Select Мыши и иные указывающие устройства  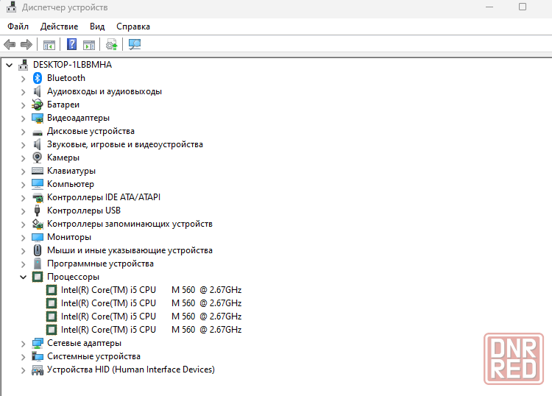pos(130,250)
